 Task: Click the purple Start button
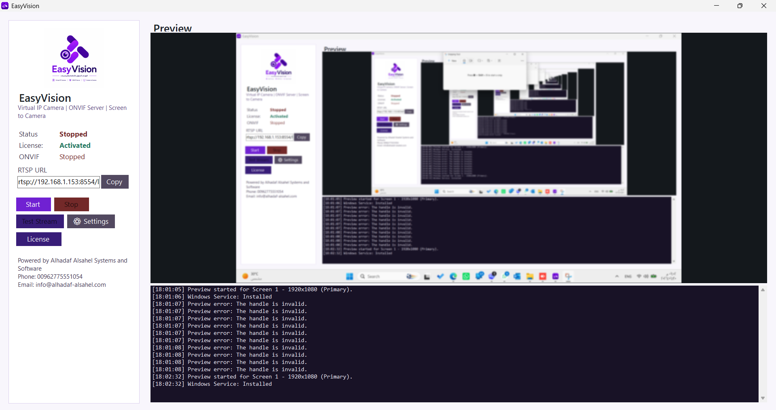(33, 204)
